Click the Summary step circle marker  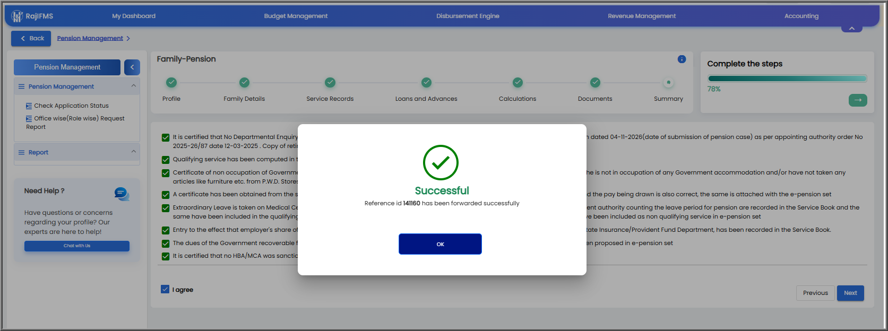point(668,82)
